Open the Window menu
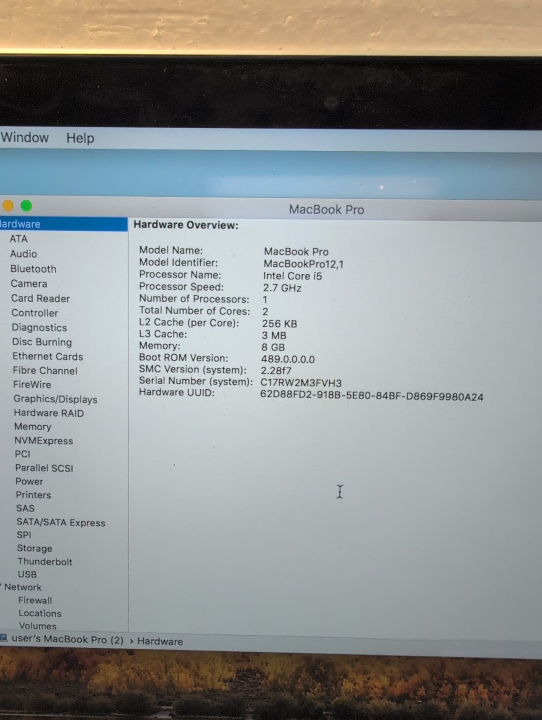Screen dimensions: 542x720 click(24, 137)
